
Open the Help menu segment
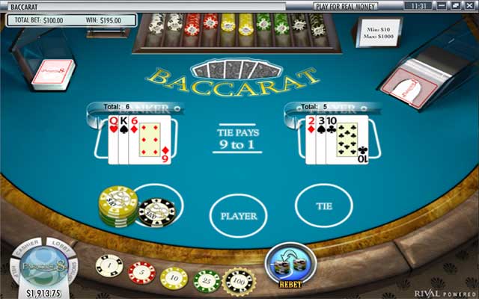click(14, 269)
